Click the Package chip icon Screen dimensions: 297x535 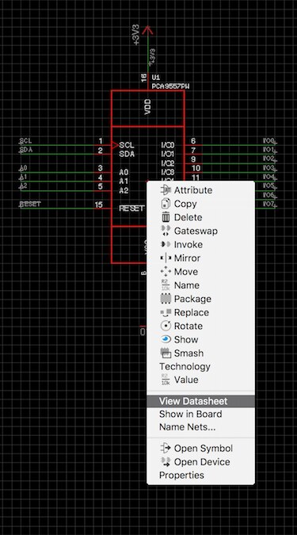click(166, 299)
